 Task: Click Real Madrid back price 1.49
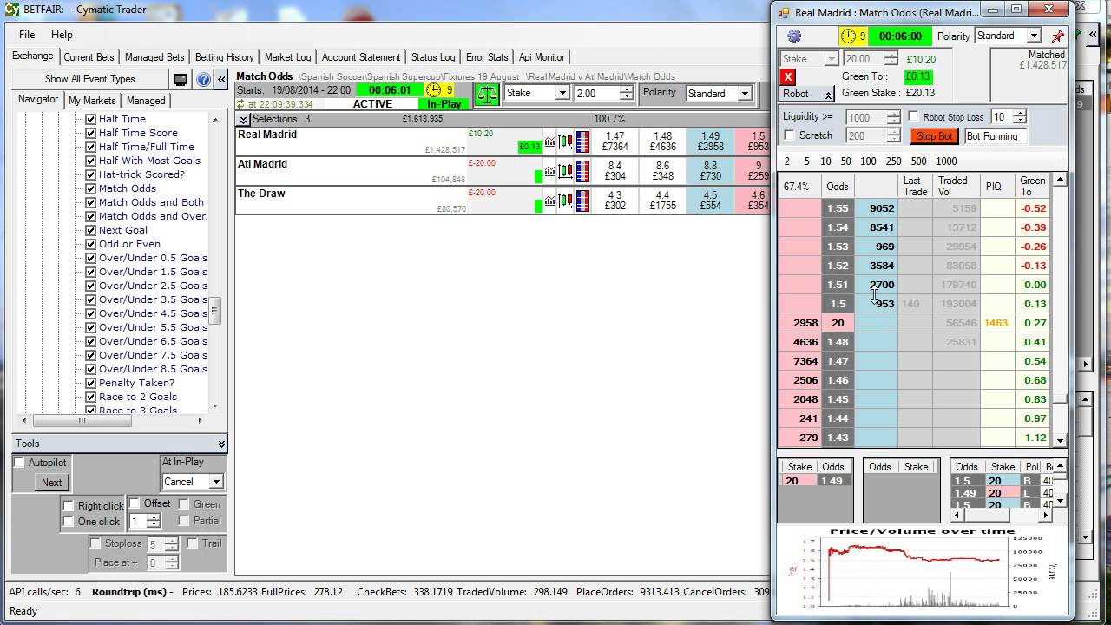click(x=711, y=141)
